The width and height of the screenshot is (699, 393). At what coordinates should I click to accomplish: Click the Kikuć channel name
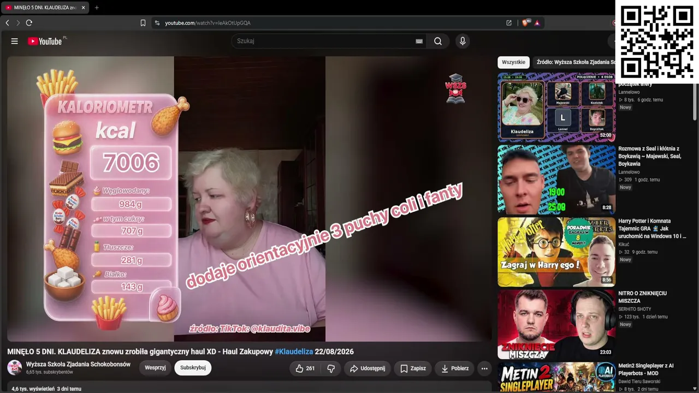pyautogui.click(x=624, y=245)
